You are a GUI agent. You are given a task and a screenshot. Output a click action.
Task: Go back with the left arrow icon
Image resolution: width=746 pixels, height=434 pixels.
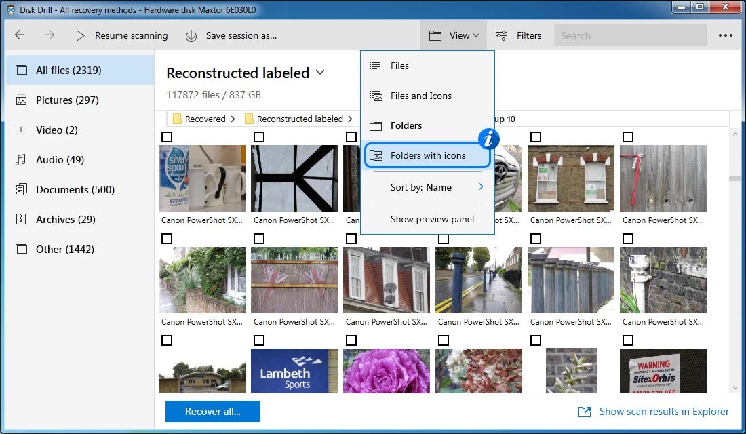(20, 35)
